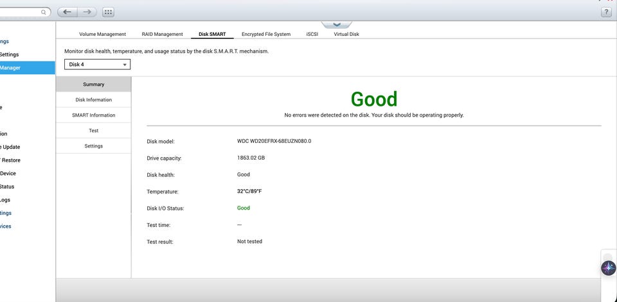617x302 pixels.
Task: Click the green Disk I/O Status Good value
Action: [x=244, y=208]
